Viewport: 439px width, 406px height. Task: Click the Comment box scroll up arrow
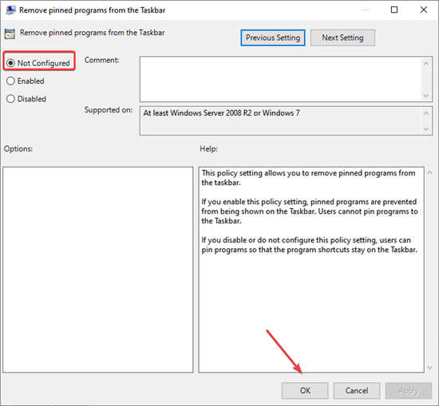pyautogui.click(x=426, y=64)
